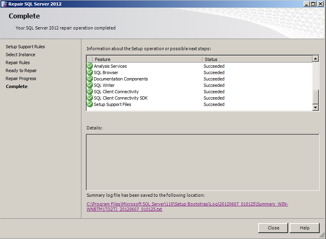Select the bold Complete step in sidebar
This screenshot has width=326, height=239.
coord(17,86)
